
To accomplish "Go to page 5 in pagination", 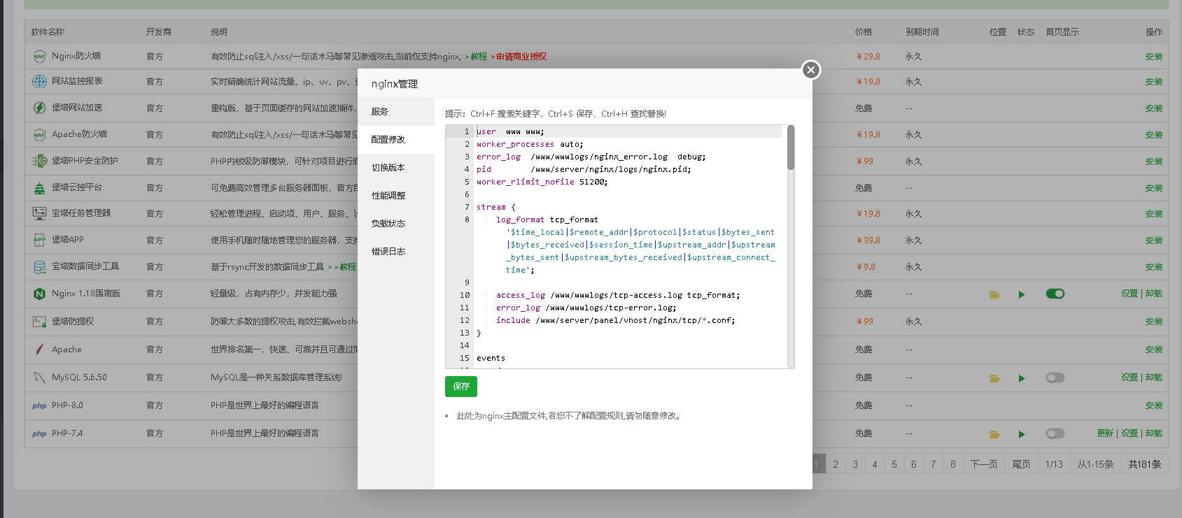I will (x=894, y=464).
